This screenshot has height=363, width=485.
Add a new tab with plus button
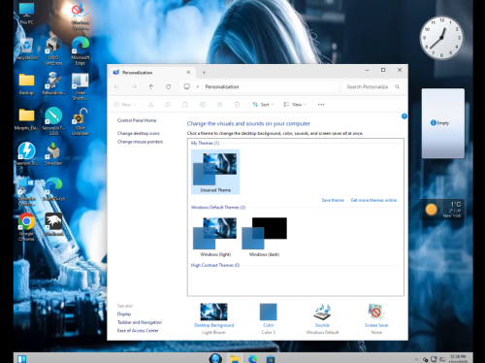pyautogui.click(x=204, y=73)
